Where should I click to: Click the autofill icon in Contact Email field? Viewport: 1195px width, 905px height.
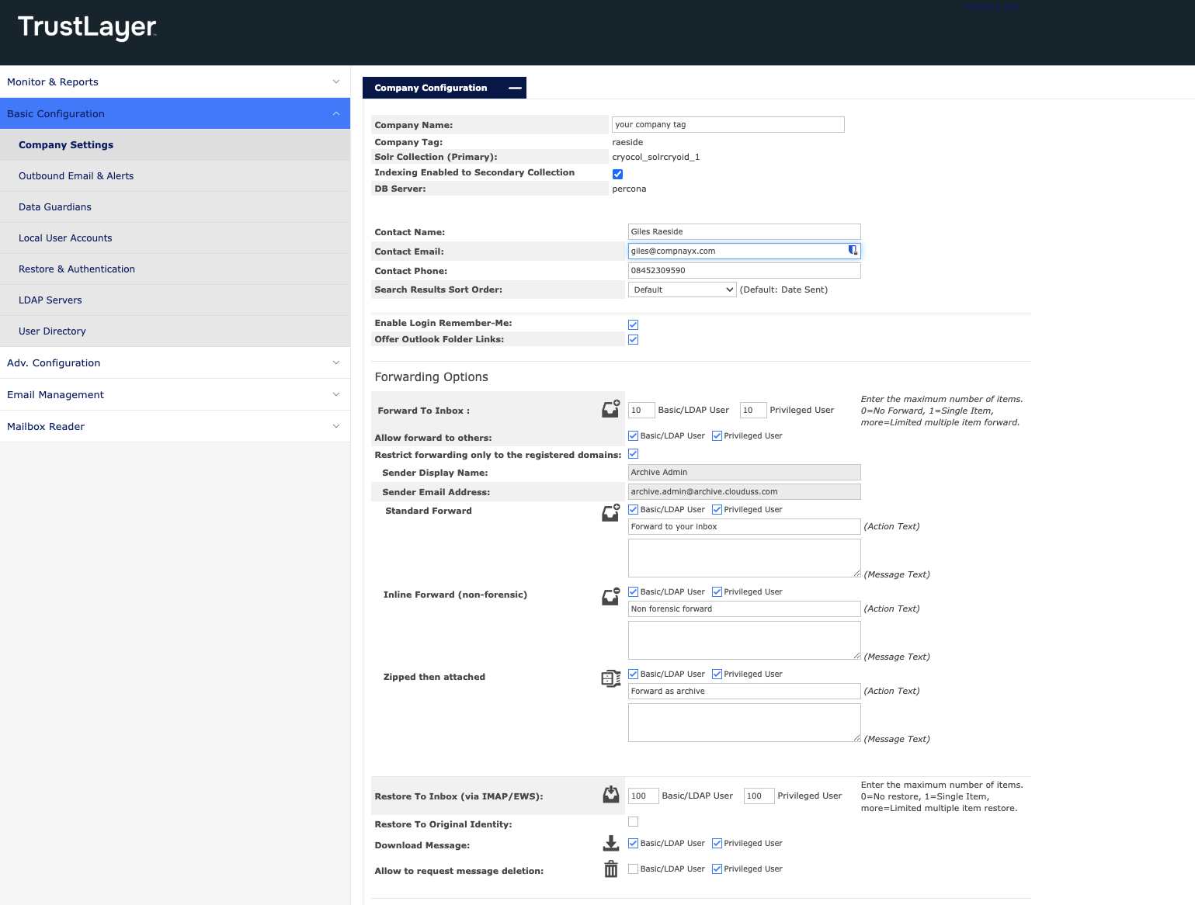click(x=853, y=251)
